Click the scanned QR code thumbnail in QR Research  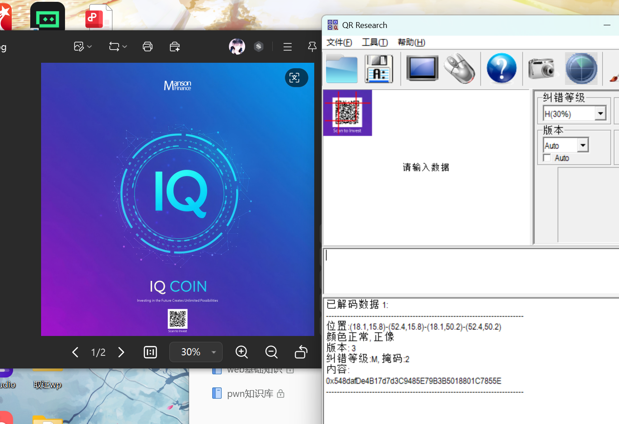[x=348, y=113]
